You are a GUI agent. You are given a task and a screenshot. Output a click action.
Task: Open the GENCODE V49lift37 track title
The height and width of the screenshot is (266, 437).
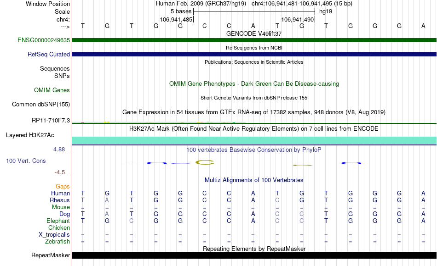click(x=254, y=33)
